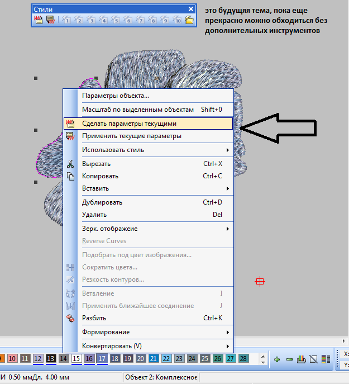
Task: Select Сделать параметры текущими menu entry
Action: 149,124
